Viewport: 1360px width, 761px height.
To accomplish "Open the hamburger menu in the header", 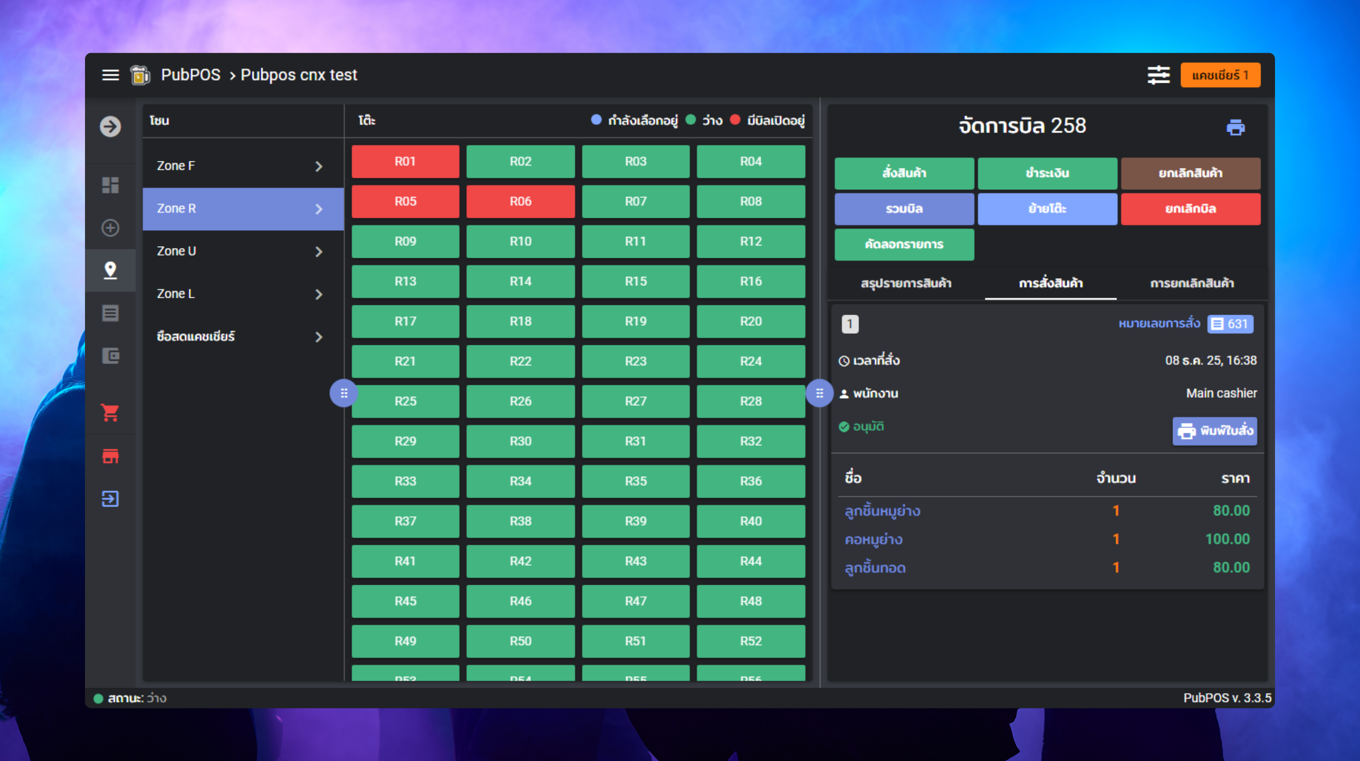I will [x=110, y=75].
